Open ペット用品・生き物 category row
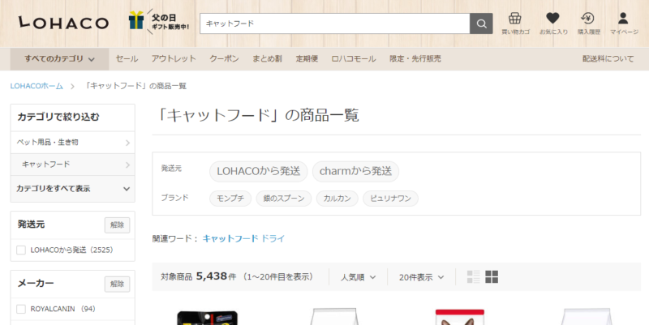 [x=73, y=143]
